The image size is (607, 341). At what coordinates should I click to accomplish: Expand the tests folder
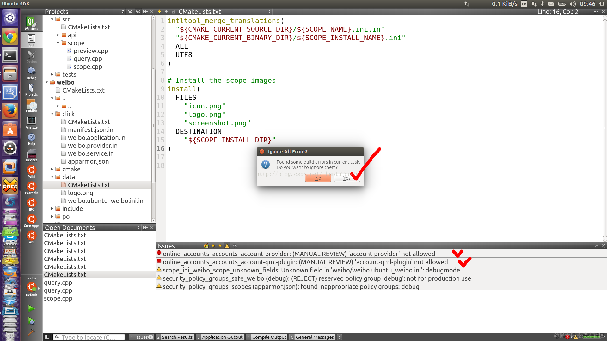[52, 75]
